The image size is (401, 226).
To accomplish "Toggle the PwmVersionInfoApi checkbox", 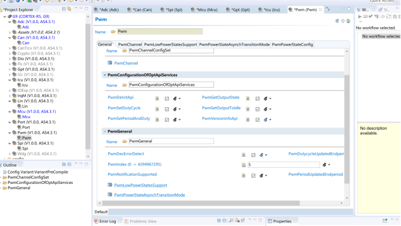I will click(x=257, y=120).
